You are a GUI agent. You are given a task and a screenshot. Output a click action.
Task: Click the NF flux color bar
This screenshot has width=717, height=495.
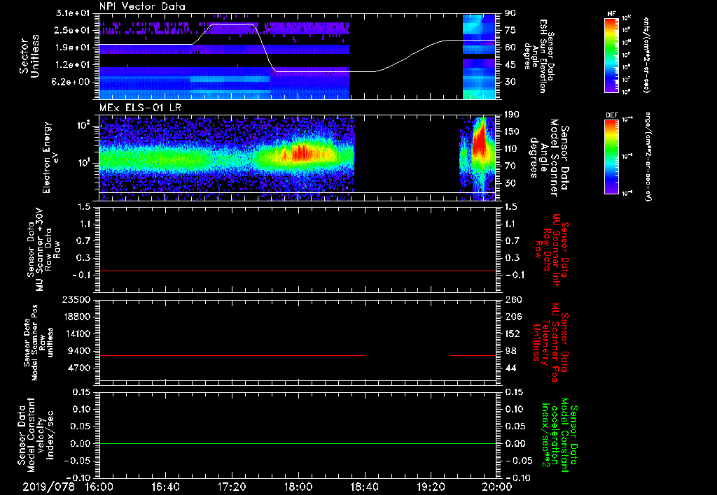coord(612,55)
